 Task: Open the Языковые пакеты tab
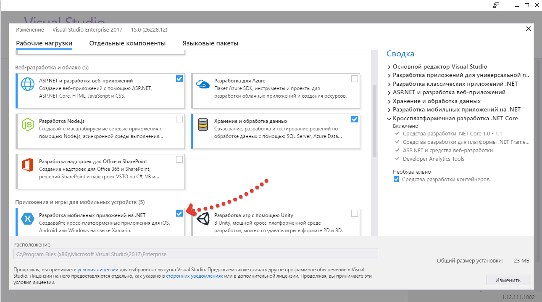210,43
